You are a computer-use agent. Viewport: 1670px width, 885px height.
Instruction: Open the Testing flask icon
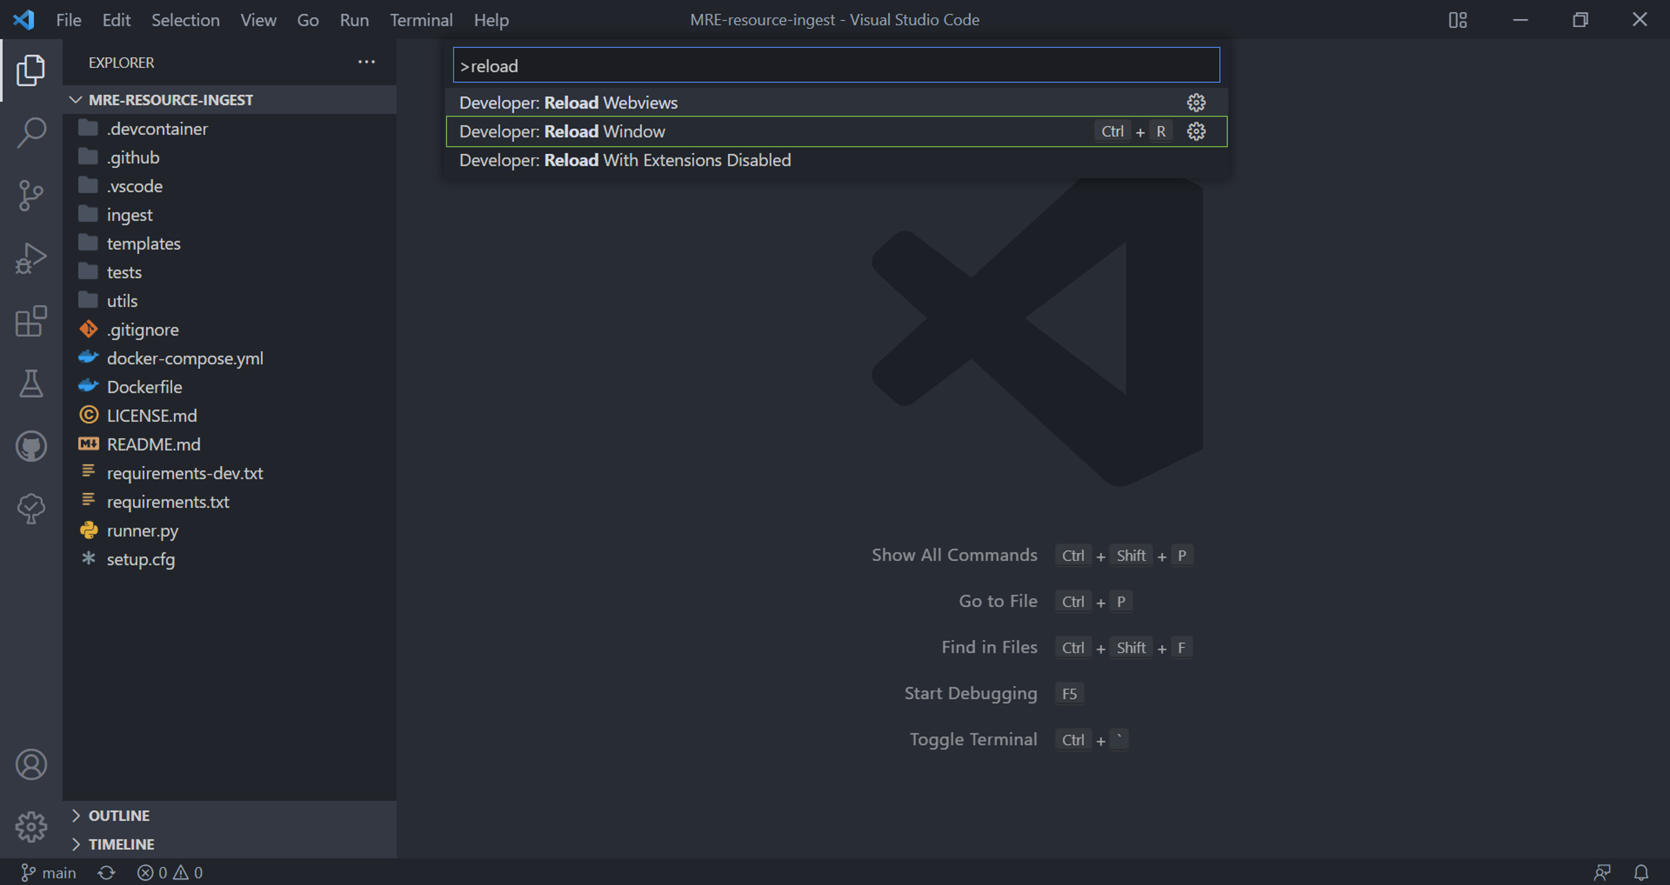click(30, 383)
